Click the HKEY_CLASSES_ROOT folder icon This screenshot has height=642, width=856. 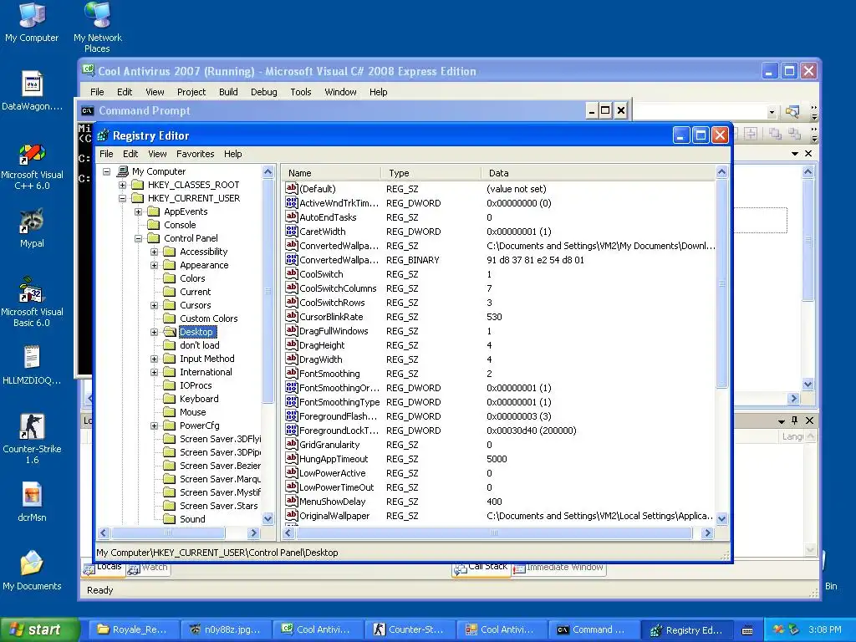point(138,185)
